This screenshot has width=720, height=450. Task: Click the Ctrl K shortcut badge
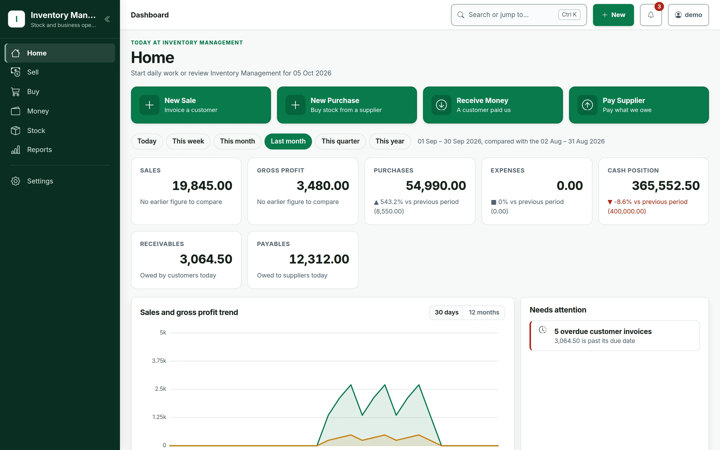point(569,15)
